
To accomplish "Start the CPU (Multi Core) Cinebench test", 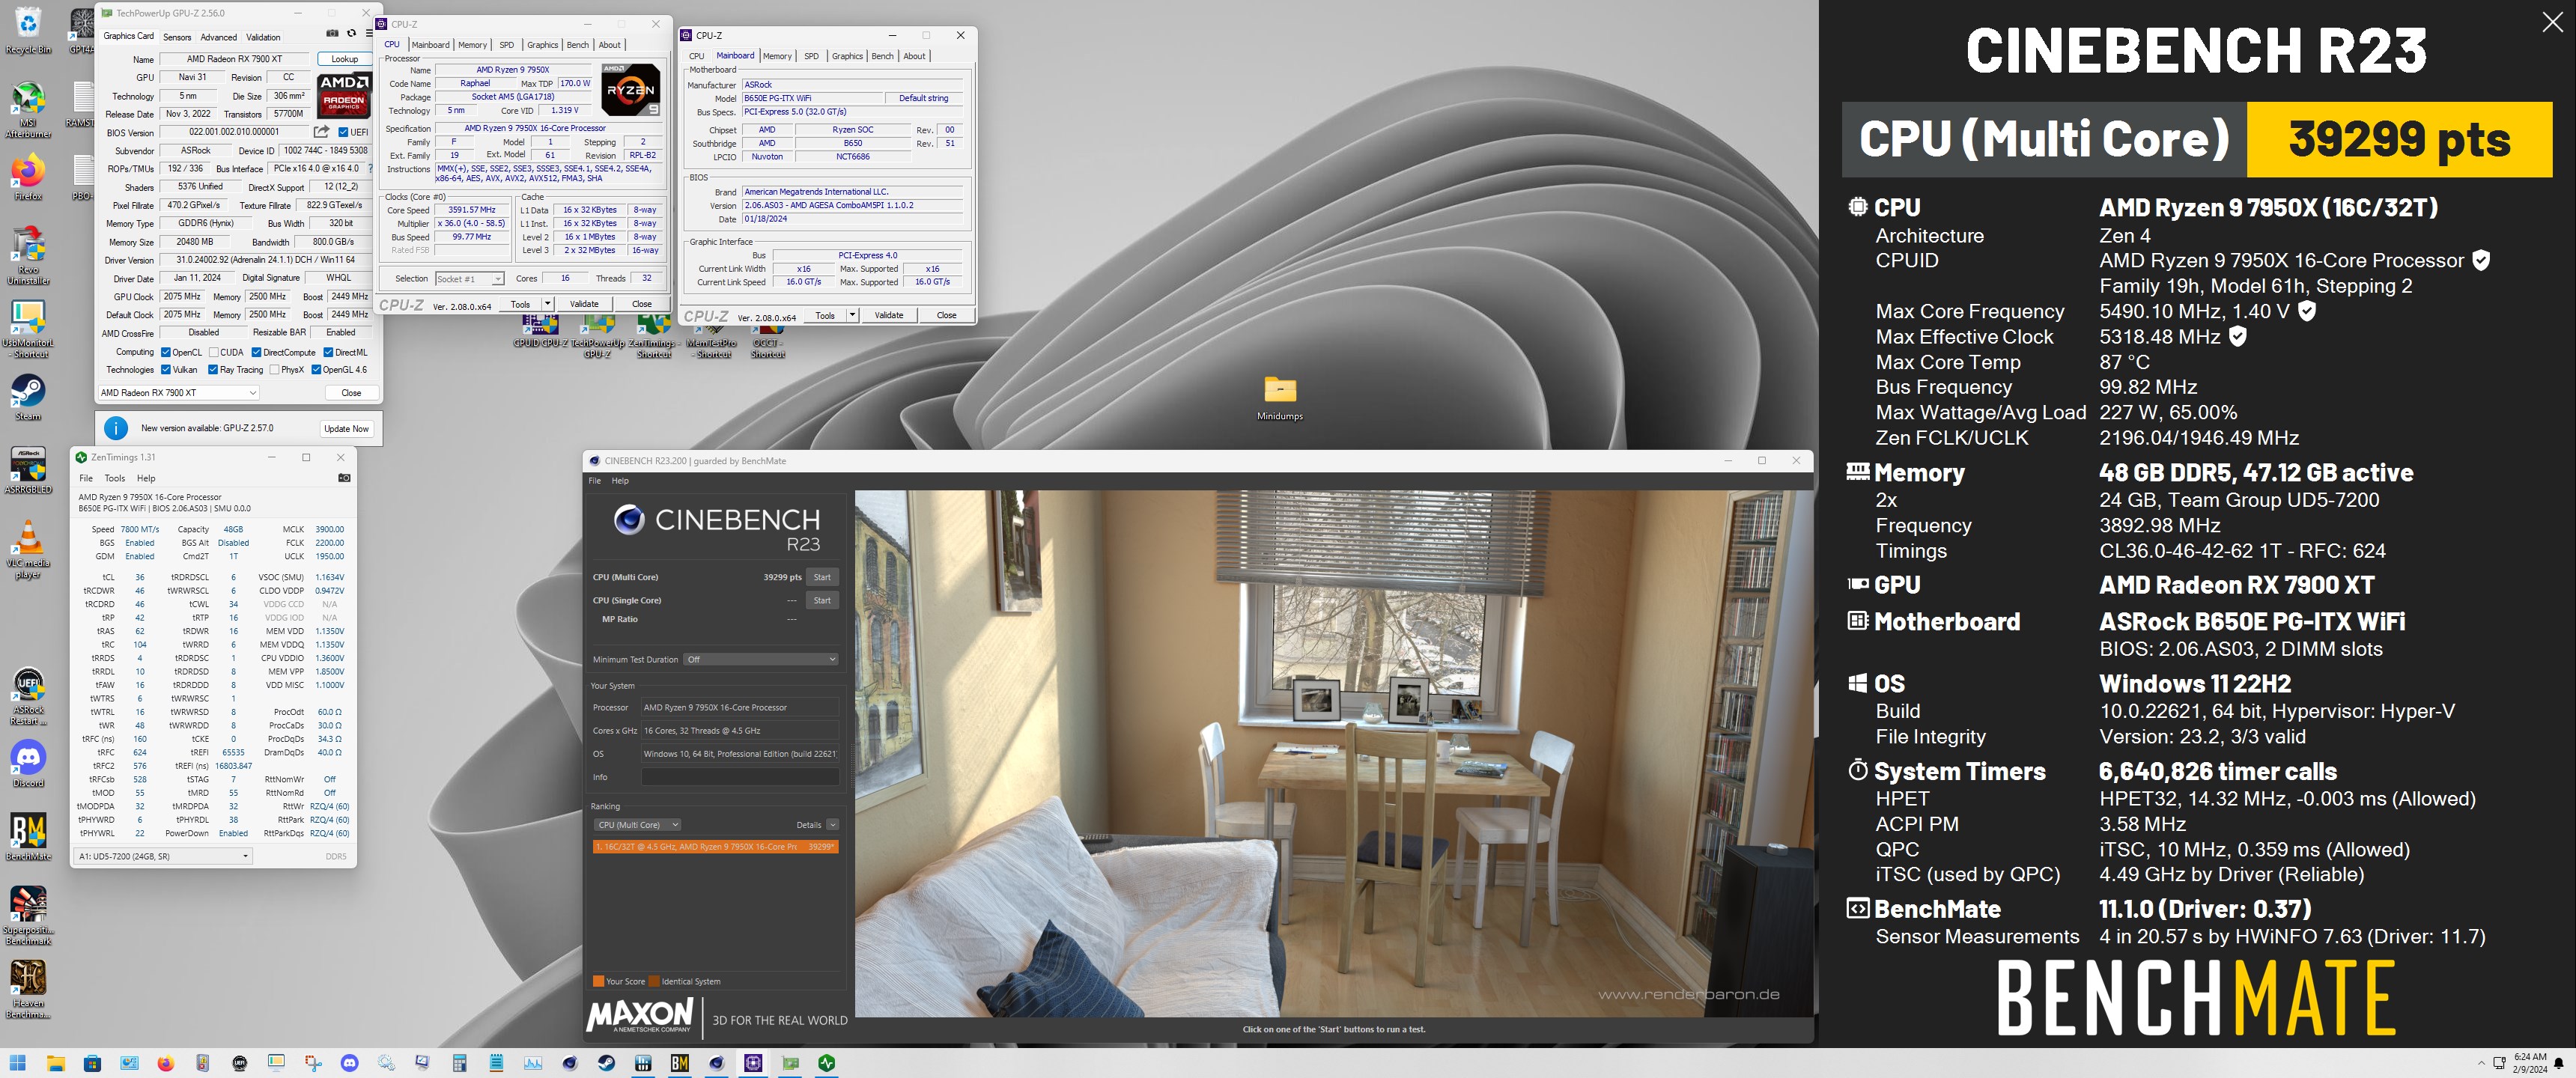I will 822,577.
